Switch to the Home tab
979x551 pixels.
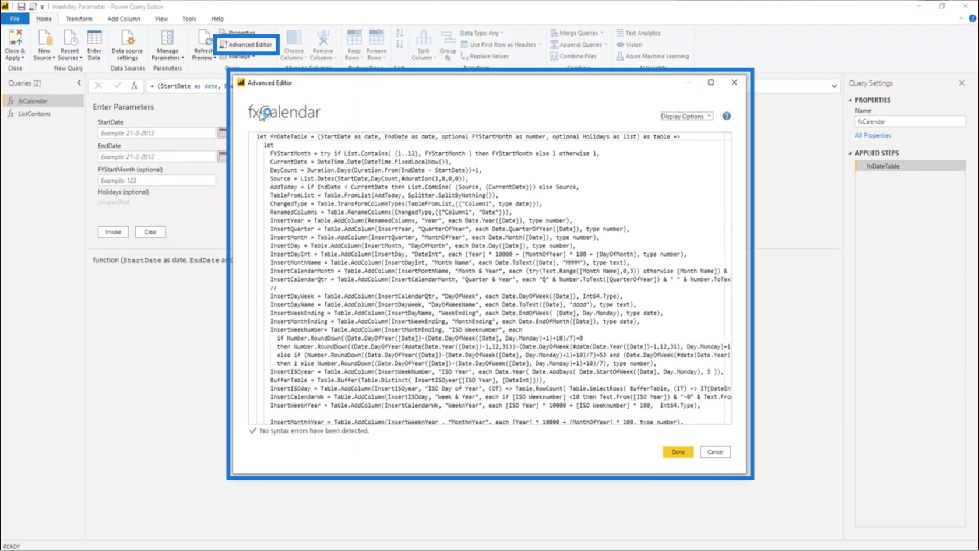[x=44, y=19]
